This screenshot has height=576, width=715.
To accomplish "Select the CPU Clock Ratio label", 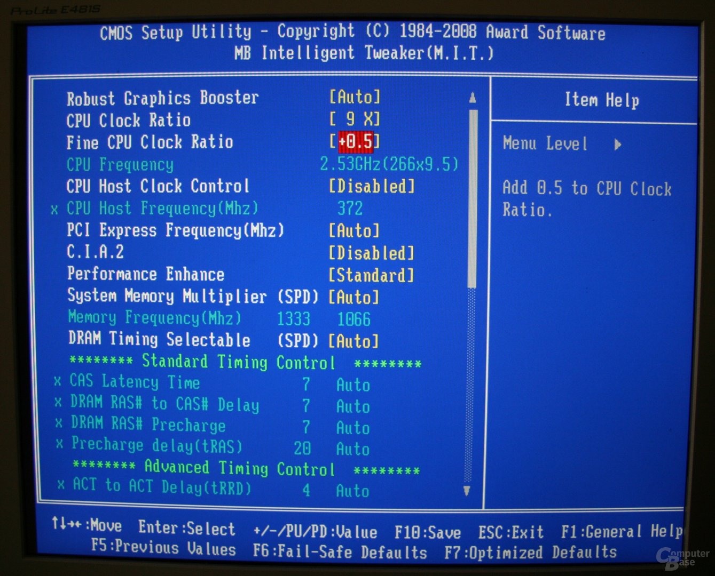I will click(128, 120).
